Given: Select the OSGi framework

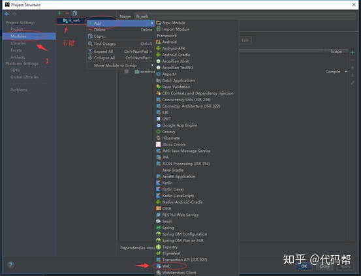Looking at the screenshot, I should (197, 209).
